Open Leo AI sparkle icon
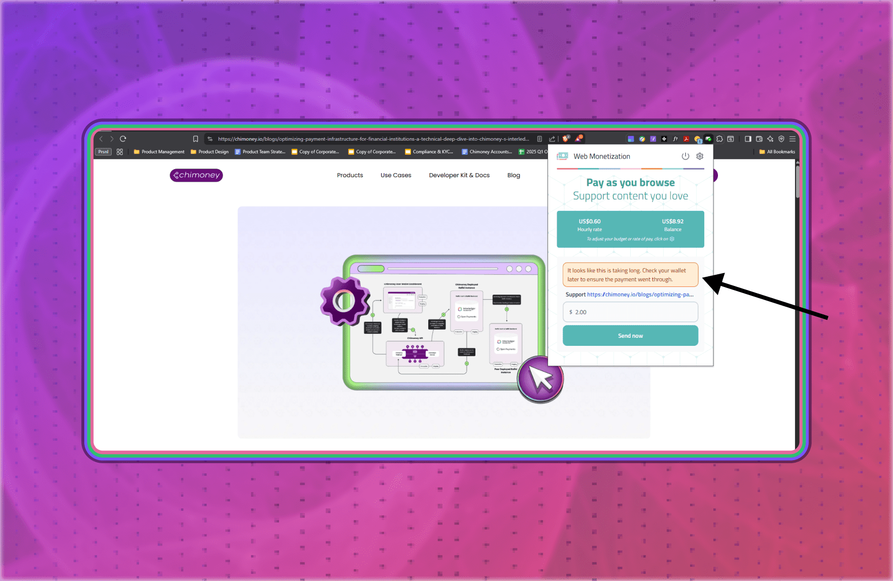This screenshot has width=893, height=581. (770, 139)
